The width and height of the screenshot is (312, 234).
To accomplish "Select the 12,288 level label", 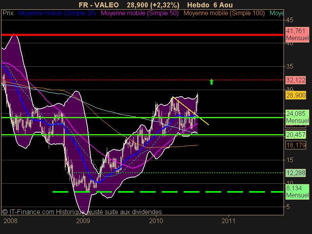I will tap(296, 173).
